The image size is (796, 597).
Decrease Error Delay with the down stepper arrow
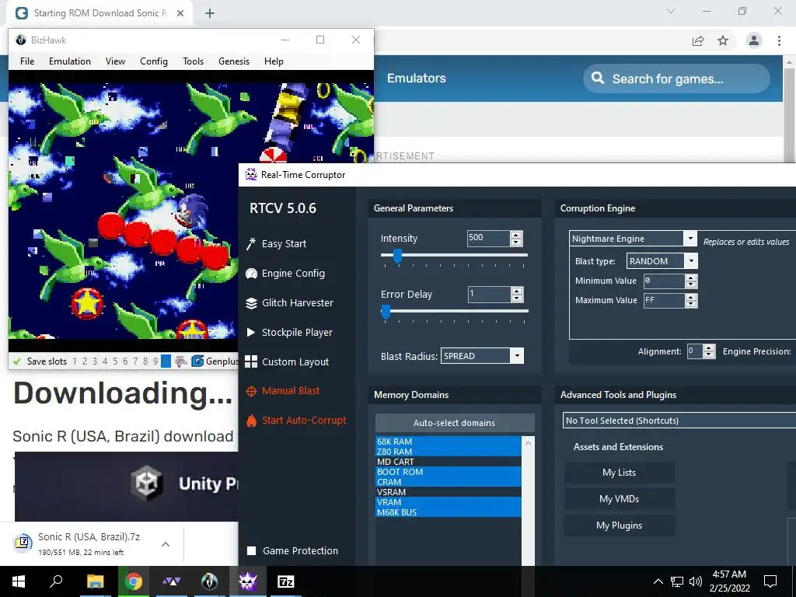(x=517, y=298)
